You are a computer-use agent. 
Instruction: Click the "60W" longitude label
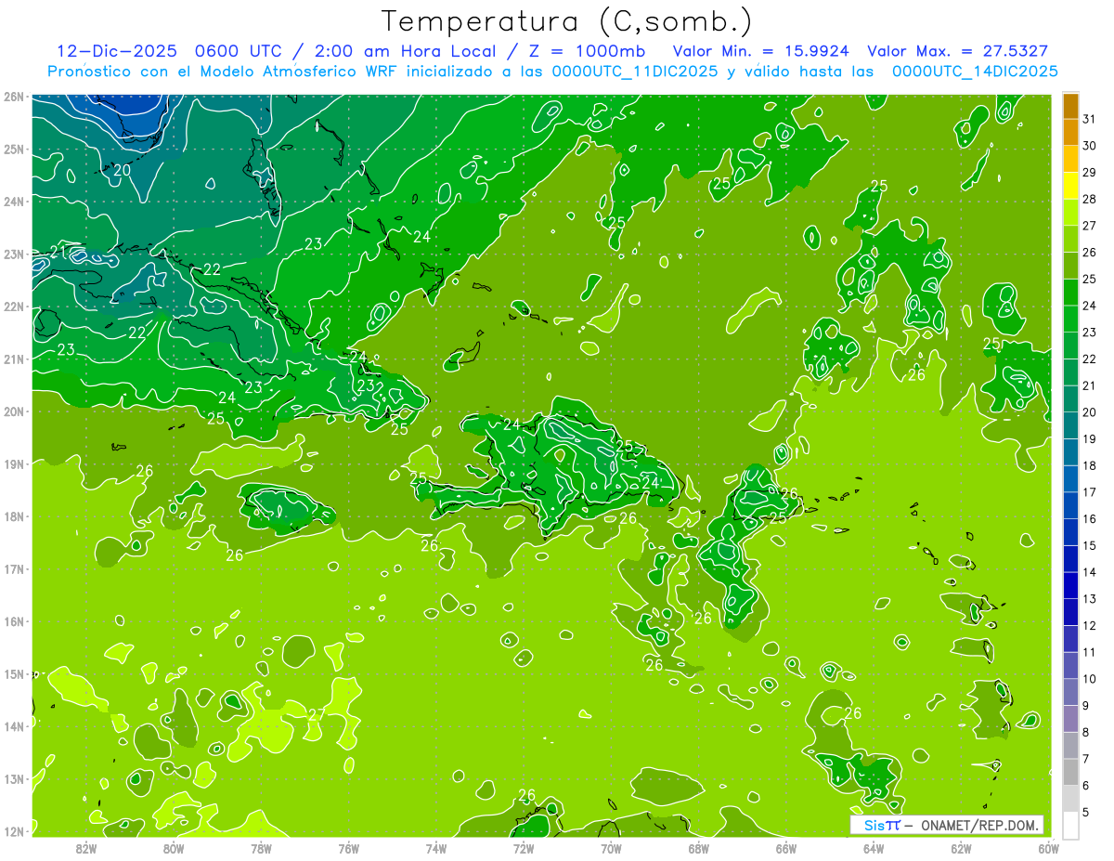click(x=1048, y=848)
